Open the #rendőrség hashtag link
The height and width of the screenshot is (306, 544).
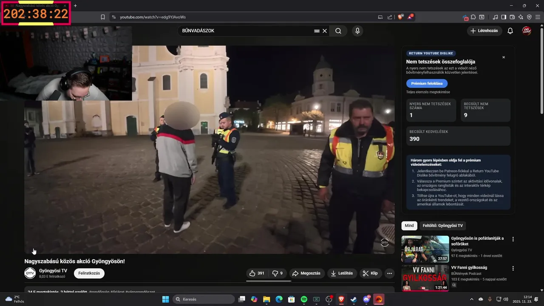99,292
